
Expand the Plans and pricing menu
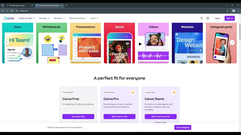[78, 18]
